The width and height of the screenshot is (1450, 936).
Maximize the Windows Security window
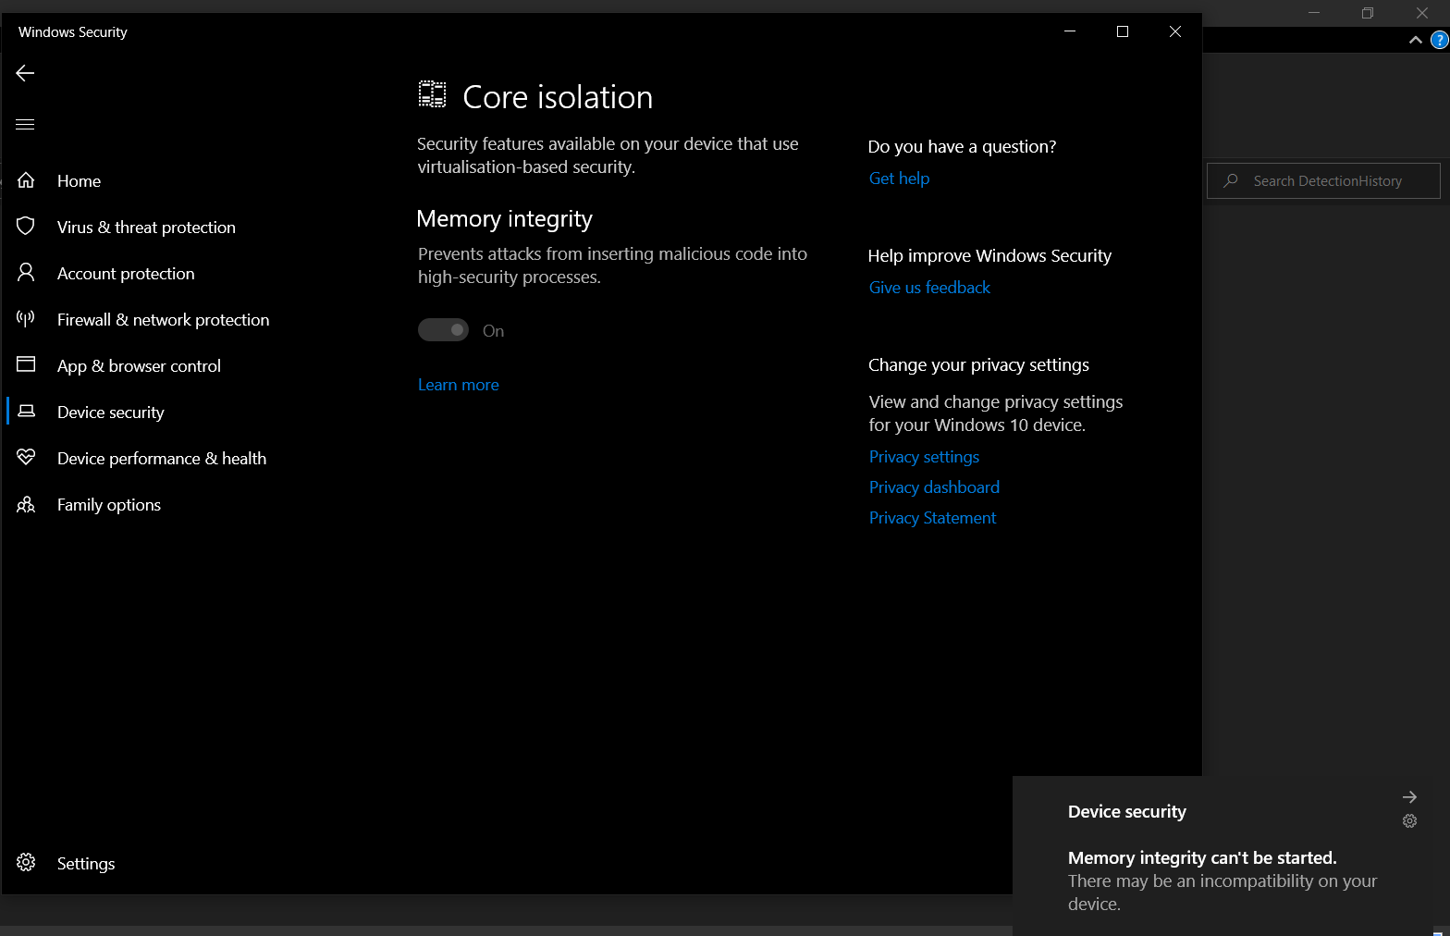(1123, 31)
